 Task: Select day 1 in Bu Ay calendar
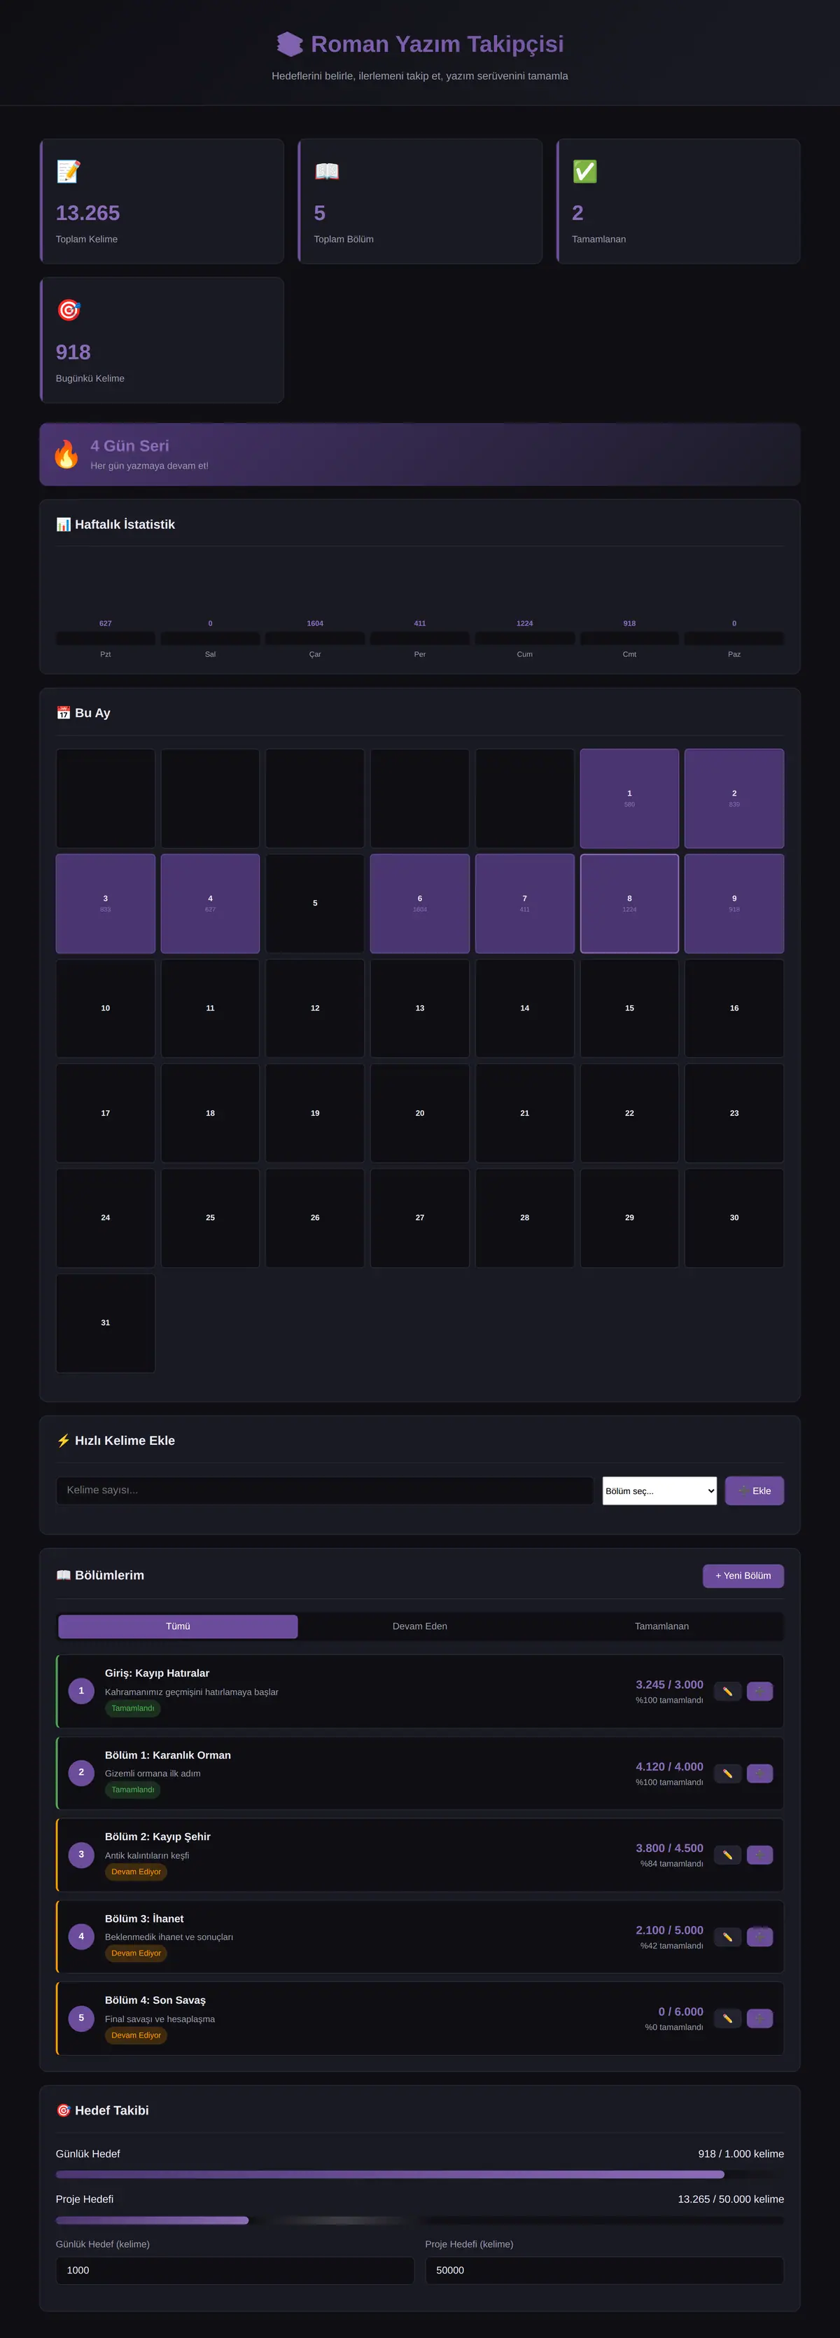click(629, 798)
